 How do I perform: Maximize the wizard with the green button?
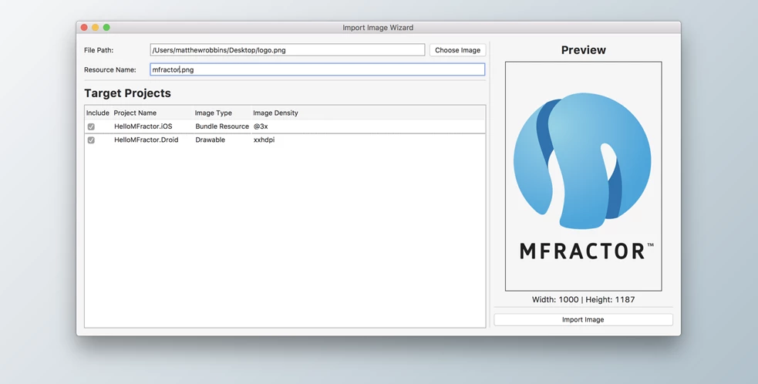point(106,28)
